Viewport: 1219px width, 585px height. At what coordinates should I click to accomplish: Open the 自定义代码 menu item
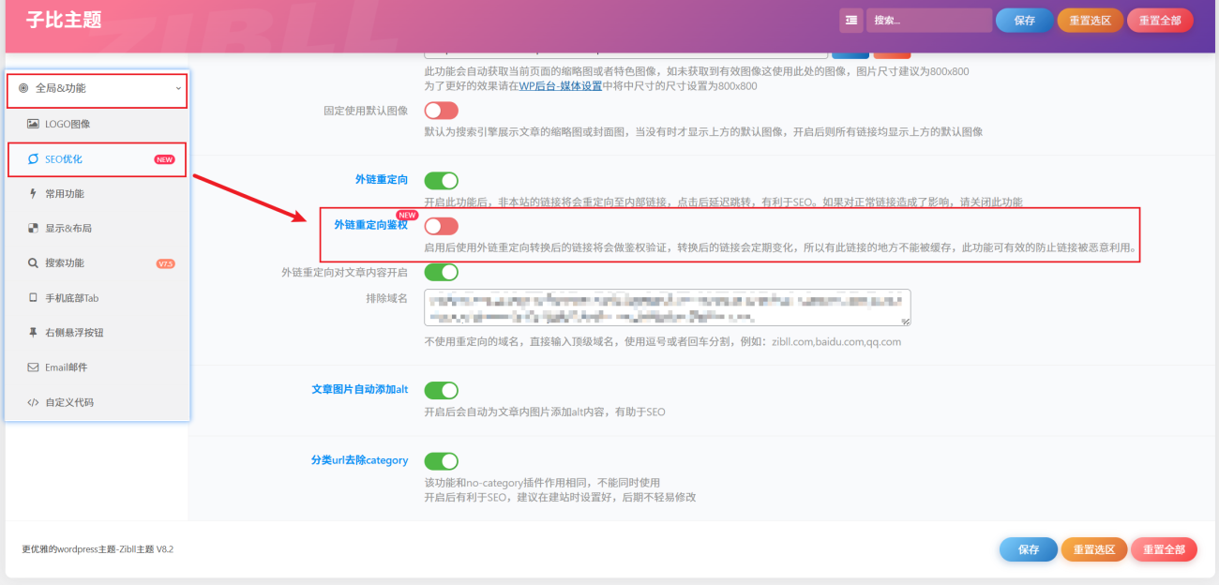coord(69,402)
